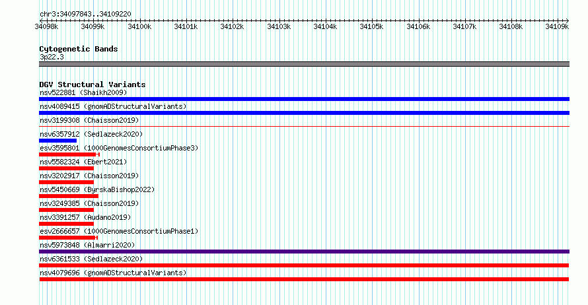Click the 34099k ruler label
Image resolution: width=588 pixels, height=305 pixels.
click(x=92, y=26)
